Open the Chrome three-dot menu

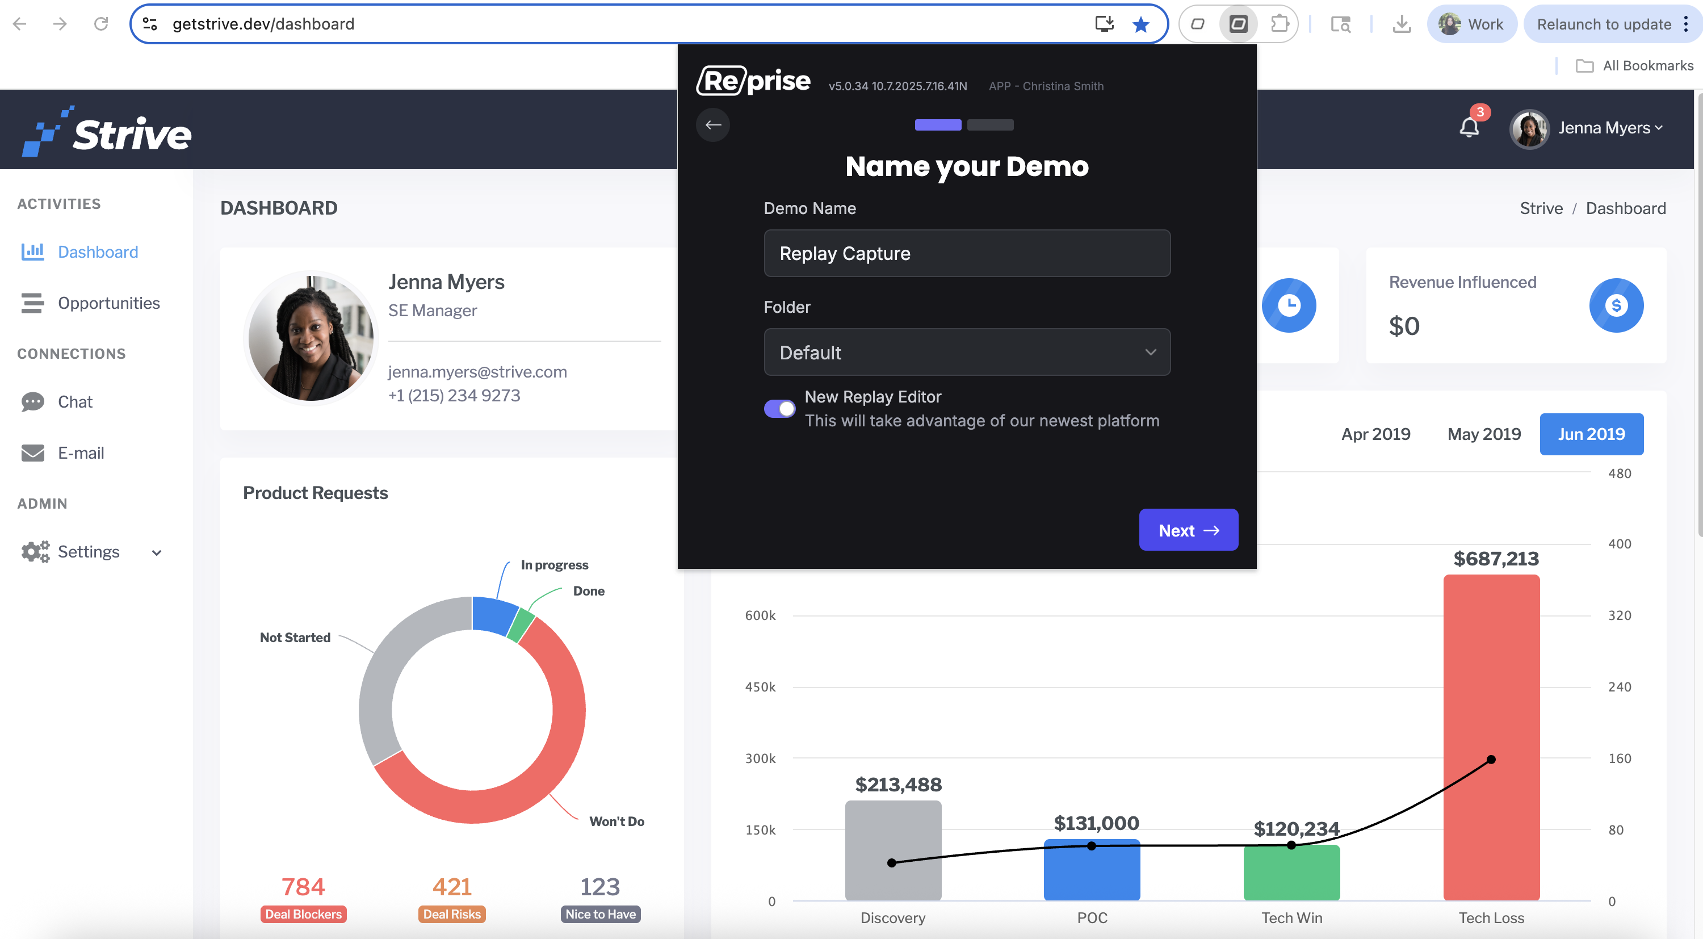[x=1687, y=24]
